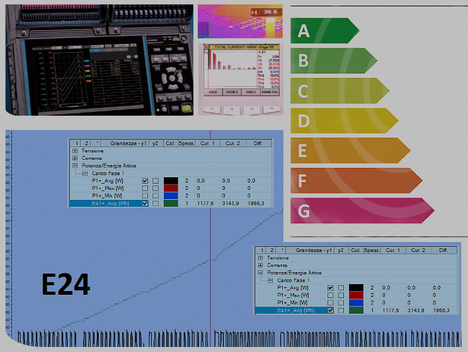Check P1+_Min [W] y2 box in lower-right panel

pyautogui.click(x=341, y=303)
